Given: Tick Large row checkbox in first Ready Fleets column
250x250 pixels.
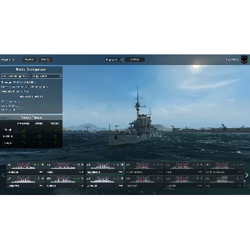Looking at the screenshot, I should pyautogui.click(x=24, y=142).
